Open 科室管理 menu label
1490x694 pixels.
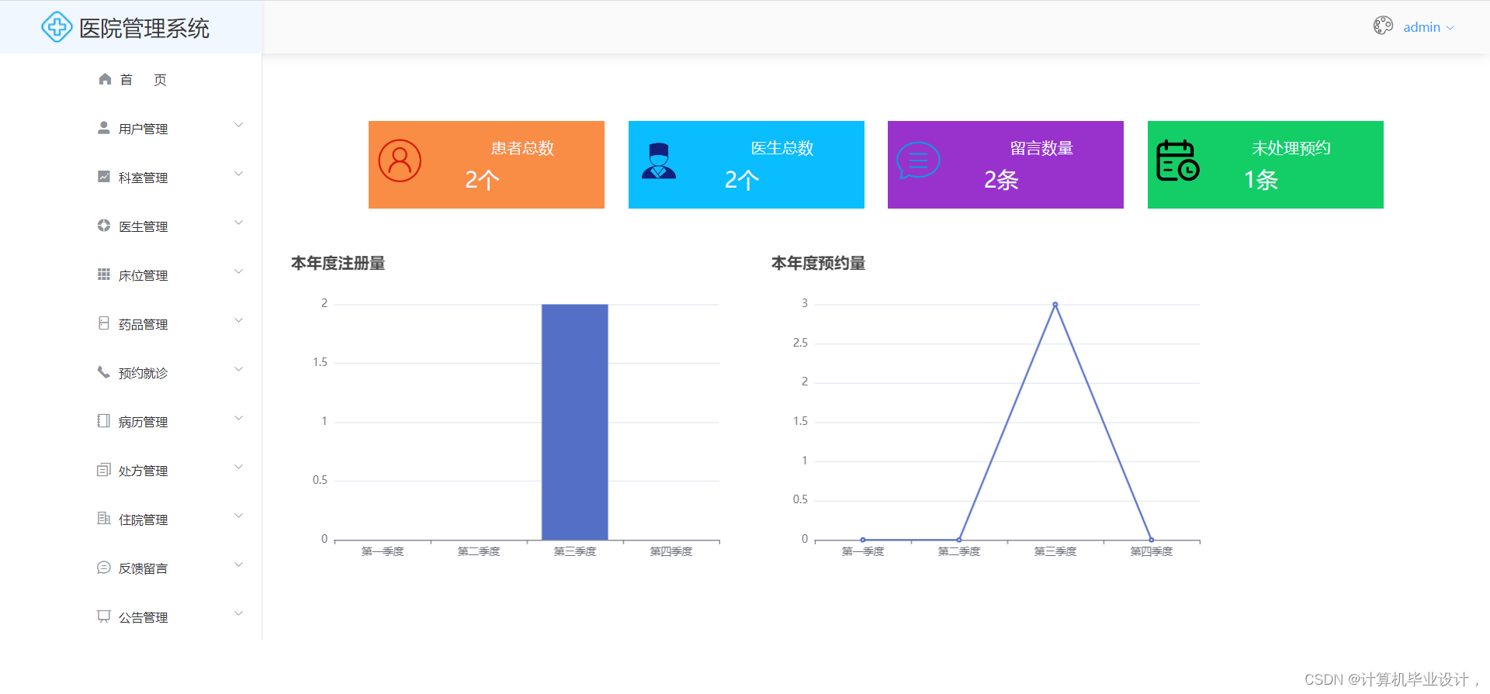pos(144,178)
